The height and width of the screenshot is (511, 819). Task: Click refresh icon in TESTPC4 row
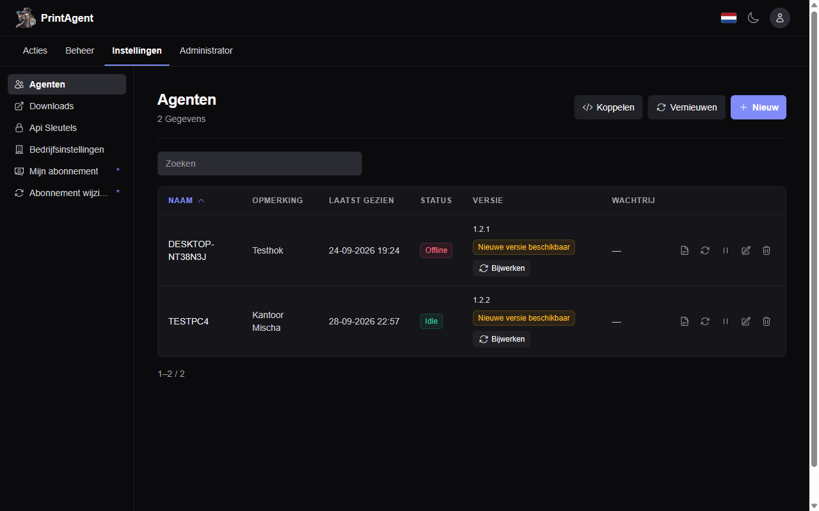[x=705, y=321]
